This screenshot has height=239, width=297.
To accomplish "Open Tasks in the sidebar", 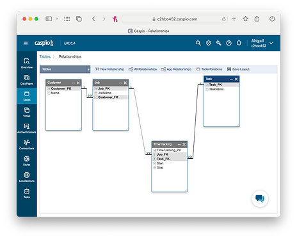I will coord(27,194).
